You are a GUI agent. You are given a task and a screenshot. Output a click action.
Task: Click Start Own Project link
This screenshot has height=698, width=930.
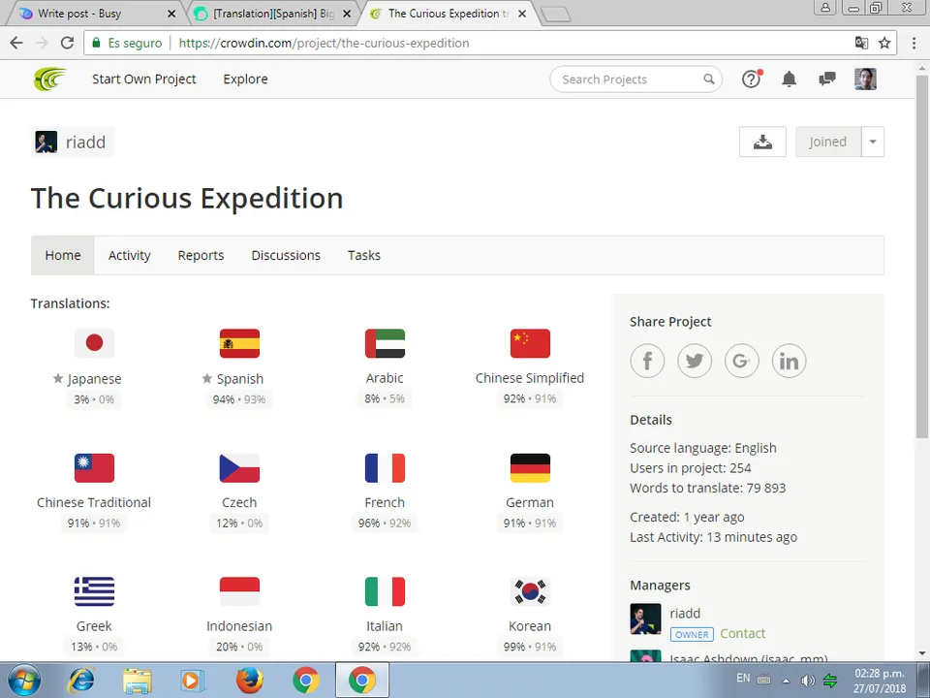pyautogui.click(x=144, y=79)
